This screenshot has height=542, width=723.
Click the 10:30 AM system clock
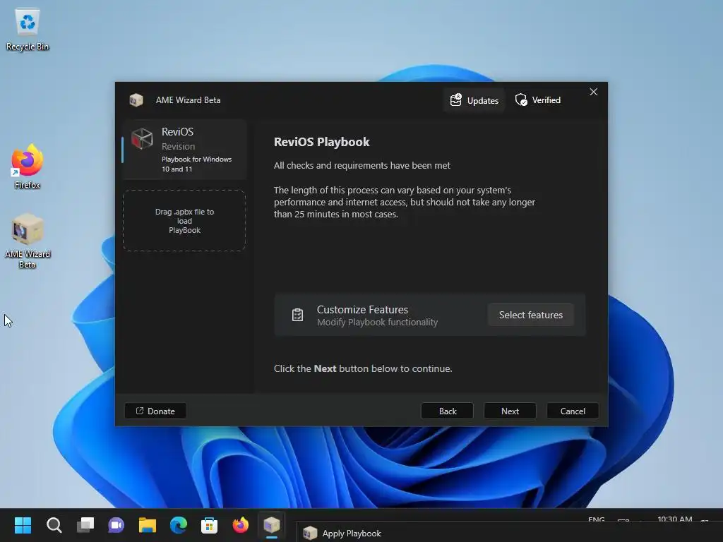674,519
